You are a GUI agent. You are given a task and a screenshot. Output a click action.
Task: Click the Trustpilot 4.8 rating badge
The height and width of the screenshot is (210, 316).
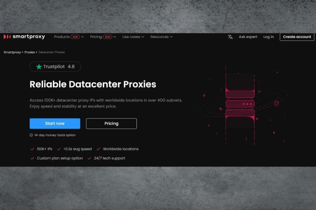(x=55, y=66)
